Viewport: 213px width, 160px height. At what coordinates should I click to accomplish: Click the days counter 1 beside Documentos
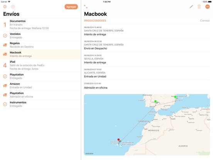pos(5,25)
